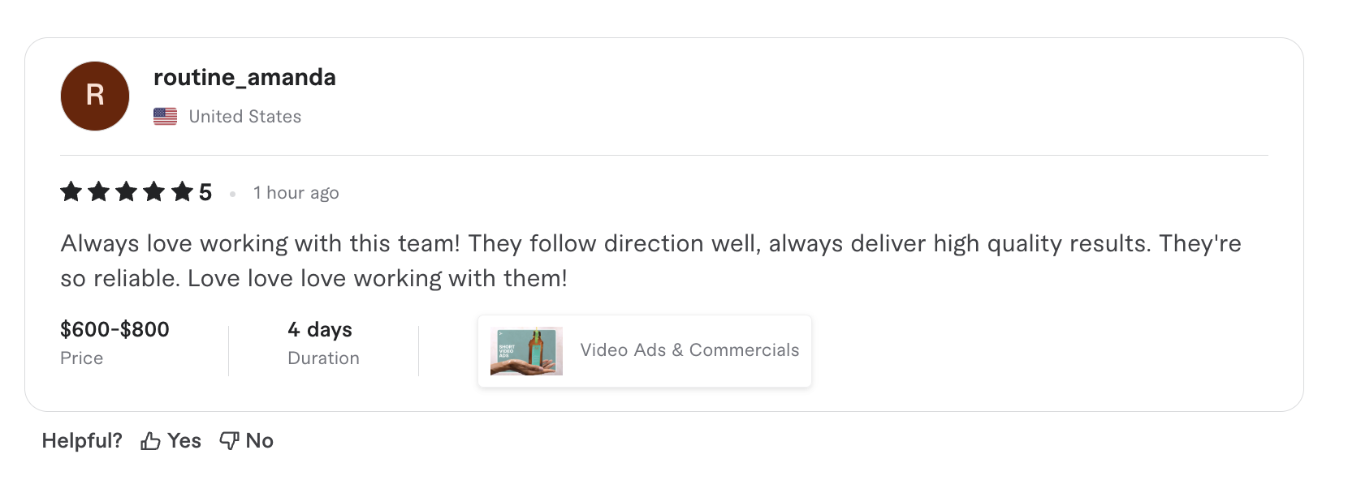
Task: Mark review helpful with Yes
Action: (184, 441)
